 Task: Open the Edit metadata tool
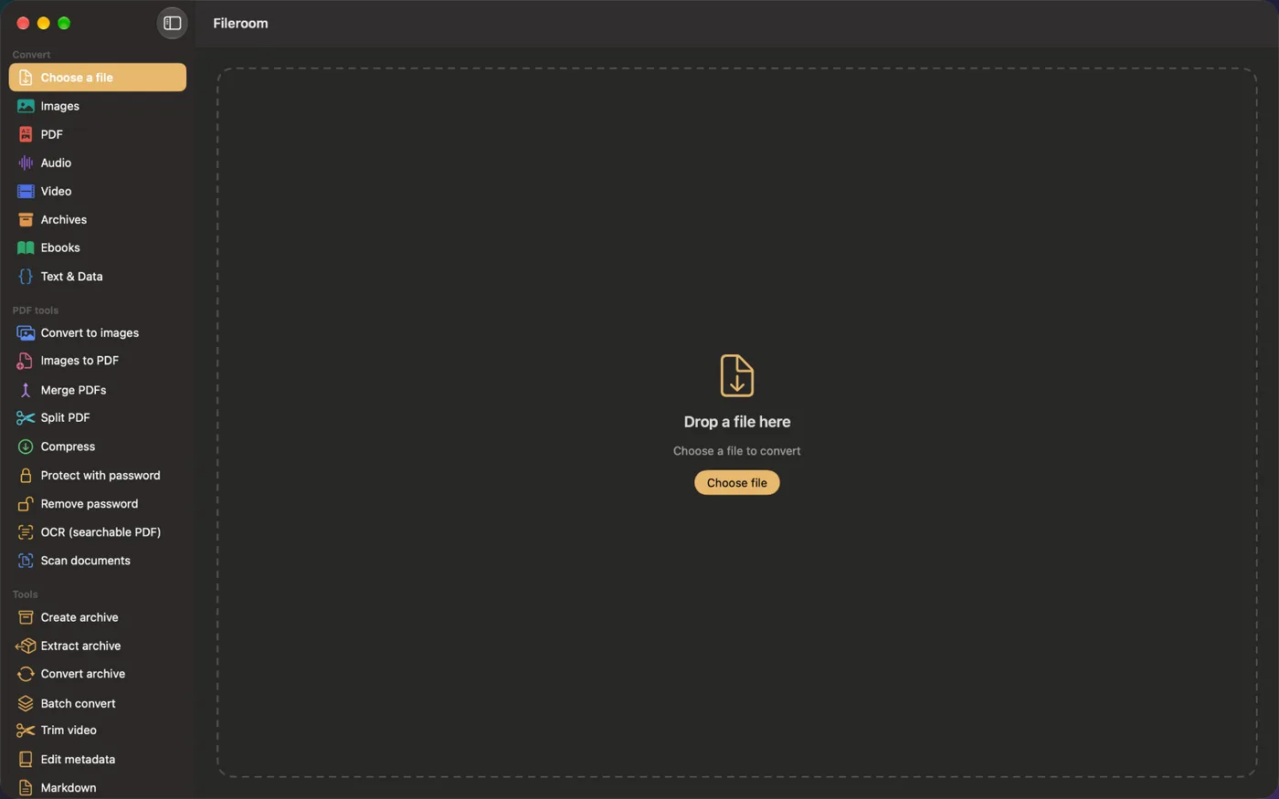pos(98,759)
